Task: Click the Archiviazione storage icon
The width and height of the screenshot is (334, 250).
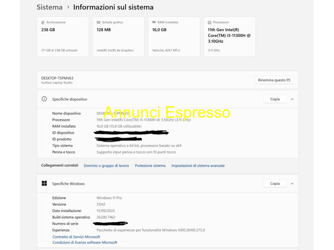Action: click(43, 23)
